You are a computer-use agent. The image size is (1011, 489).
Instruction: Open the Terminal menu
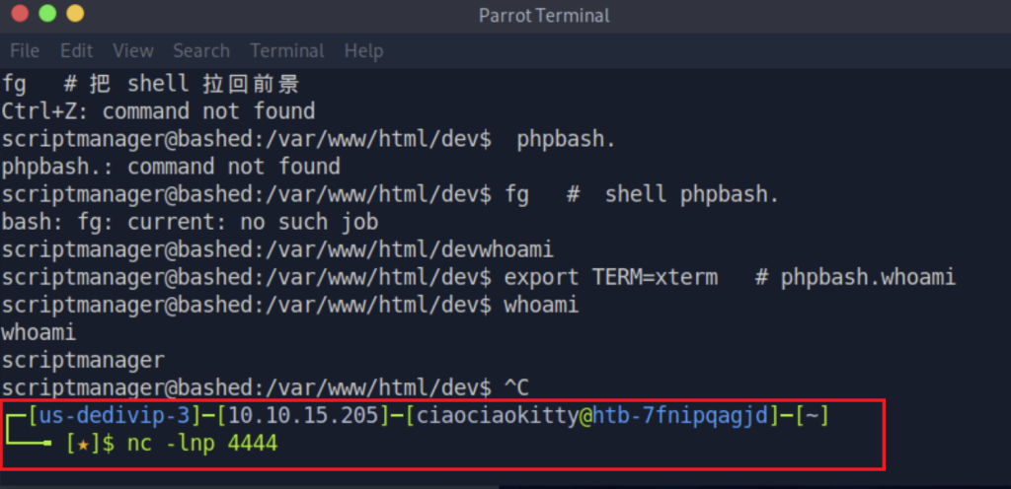tap(287, 51)
